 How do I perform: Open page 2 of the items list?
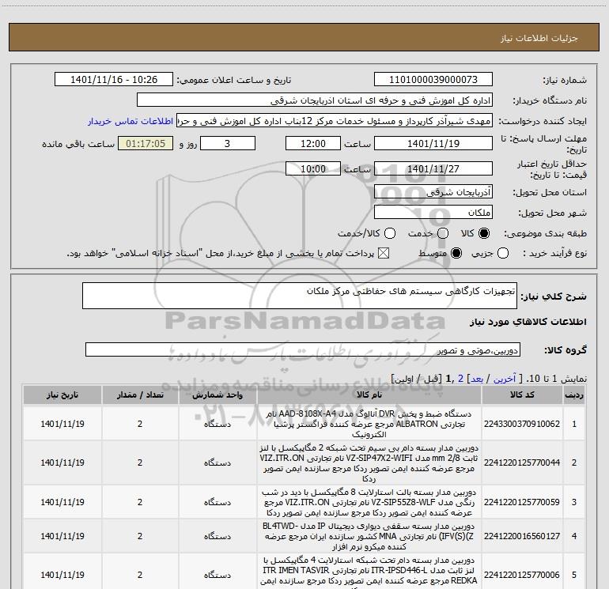point(460,379)
